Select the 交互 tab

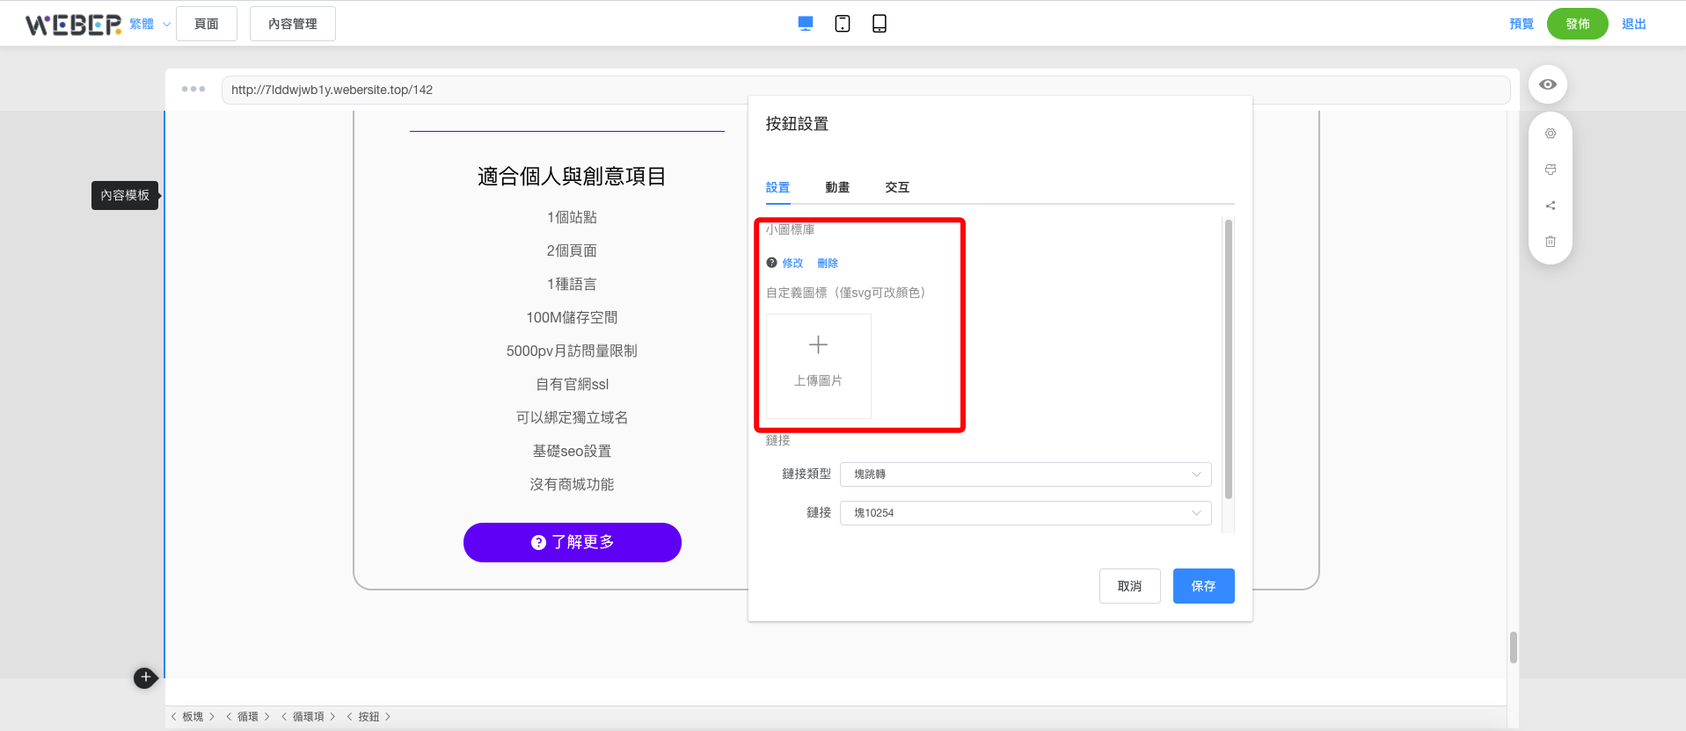pyautogui.click(x=897, y=187)
